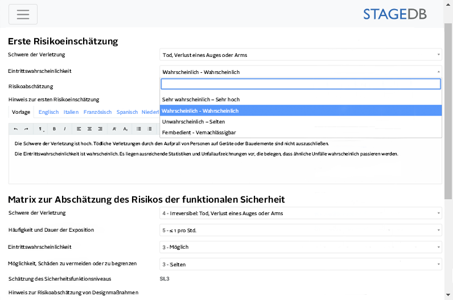Open the Französisch language tab
The image size is (453, 300).
coord(97,112)
